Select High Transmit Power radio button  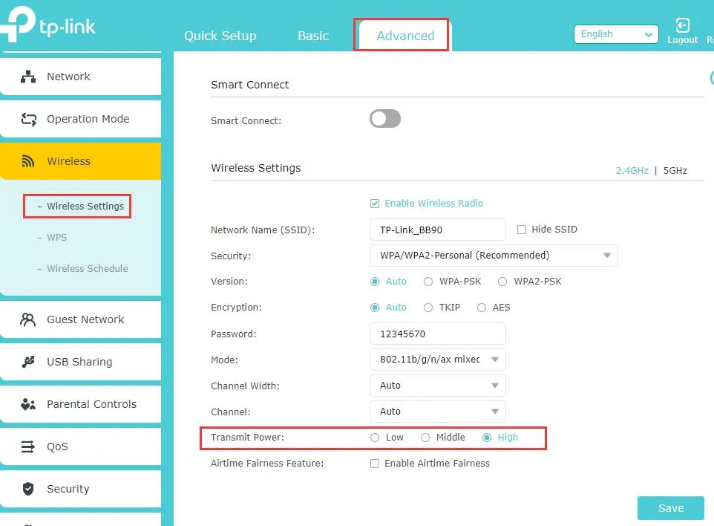[487, 438]
